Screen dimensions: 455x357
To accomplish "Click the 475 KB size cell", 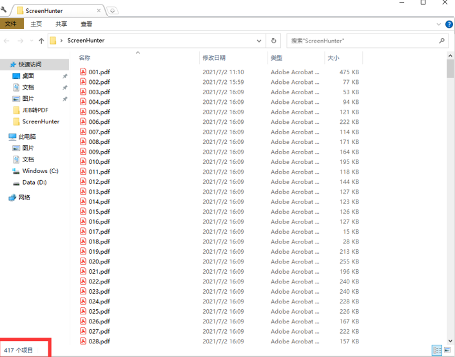I will point(349,72).
